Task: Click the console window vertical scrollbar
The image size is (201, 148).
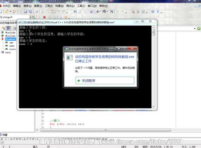Action: pyautogui.click(x=153, y=67)
